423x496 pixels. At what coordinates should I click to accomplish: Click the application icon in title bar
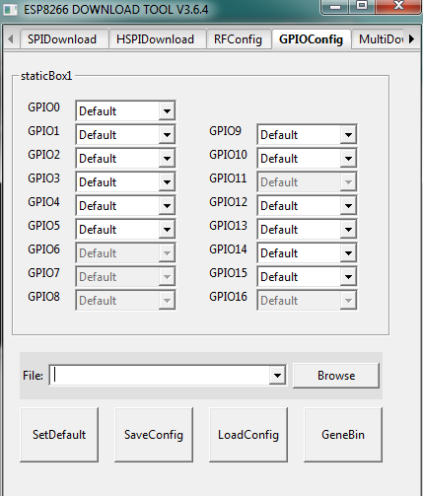tap(10, 9)
